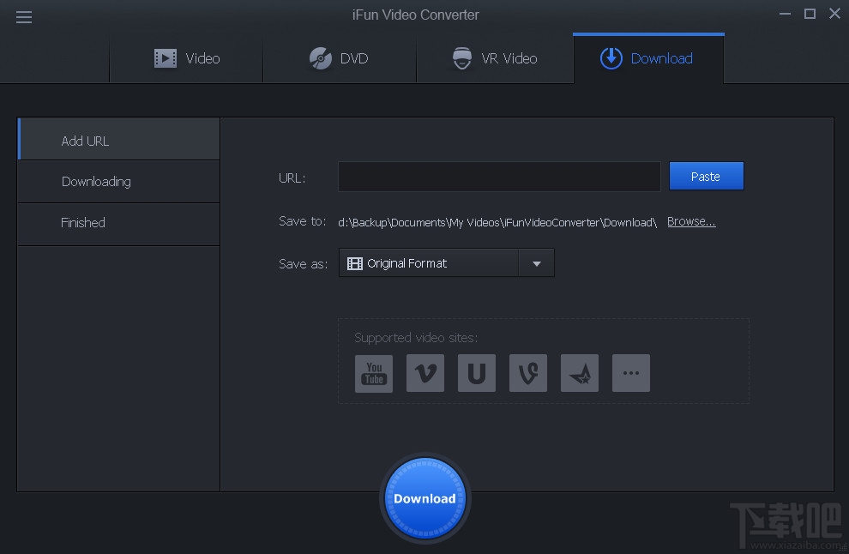Viewport: 849px width, 554px height.
Task: Switch to the DVD tab
Action: coord(340,57)
